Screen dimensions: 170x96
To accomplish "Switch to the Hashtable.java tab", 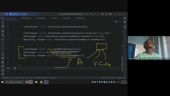I will pyautogui.click(x=25, y=18).
